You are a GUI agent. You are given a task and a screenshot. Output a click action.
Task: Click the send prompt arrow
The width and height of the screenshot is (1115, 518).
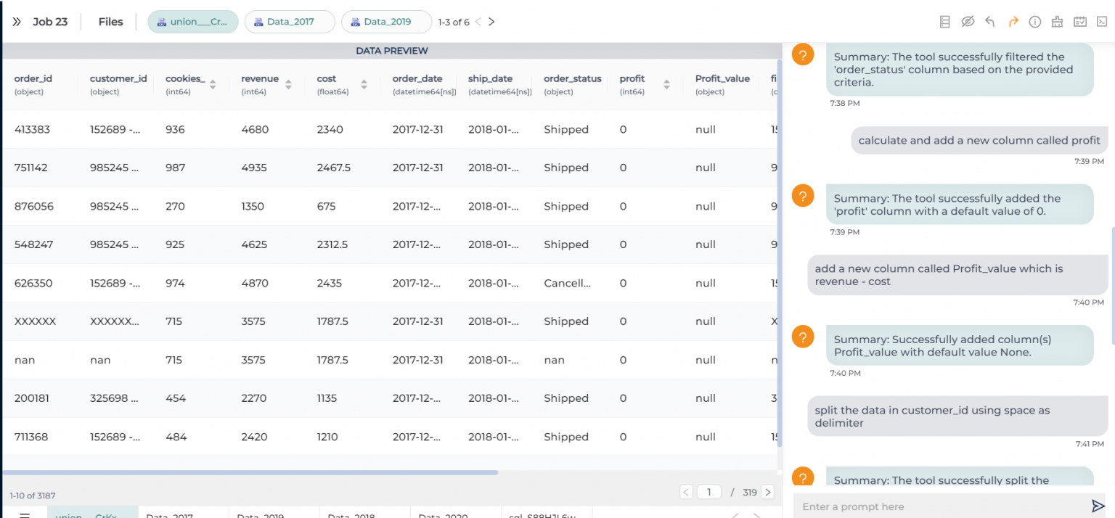coord(1098,506)
